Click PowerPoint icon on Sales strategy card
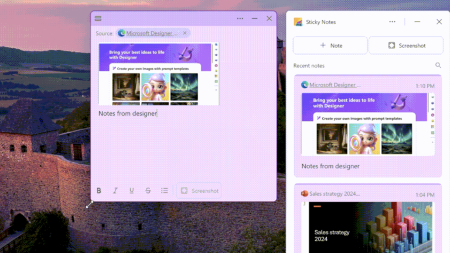Screen dimensions: 450x253 (x=305, y=194)
